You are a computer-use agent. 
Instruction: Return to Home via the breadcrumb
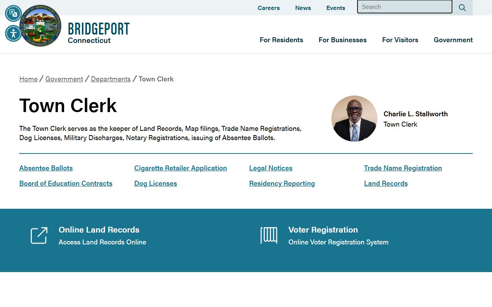(28, 79)
